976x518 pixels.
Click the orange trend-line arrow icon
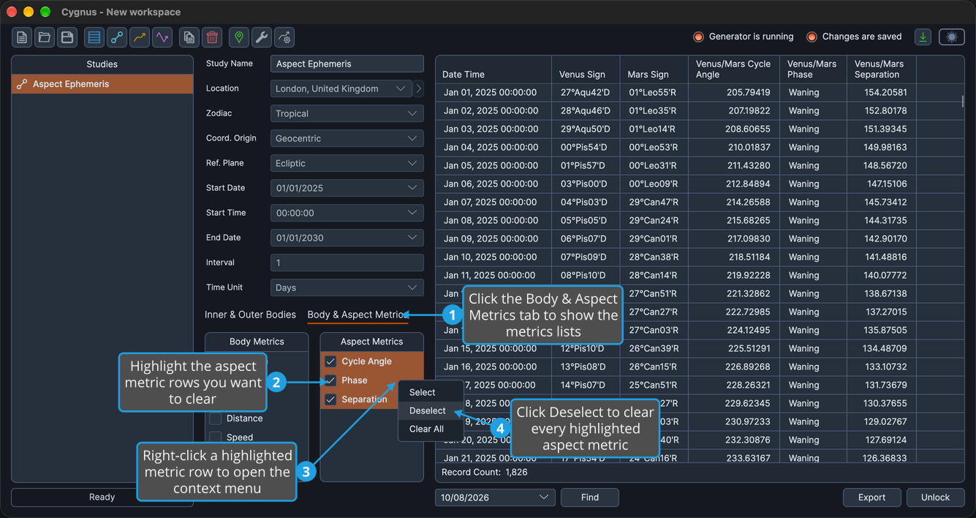click(x=140, y=37)
